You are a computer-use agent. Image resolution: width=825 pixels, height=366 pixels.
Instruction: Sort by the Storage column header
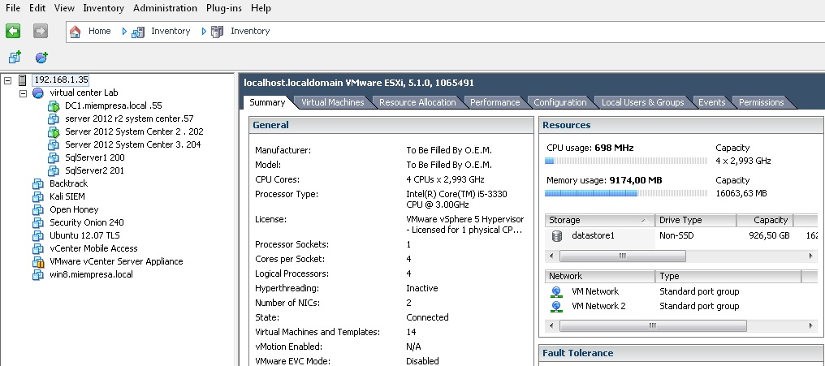[x=598, y=220]
